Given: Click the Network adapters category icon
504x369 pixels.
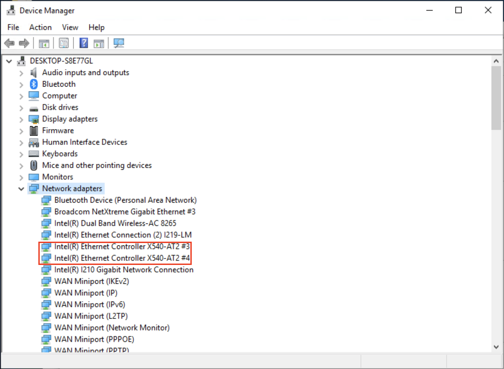Looking at the screenshot, I should (34, 189).
